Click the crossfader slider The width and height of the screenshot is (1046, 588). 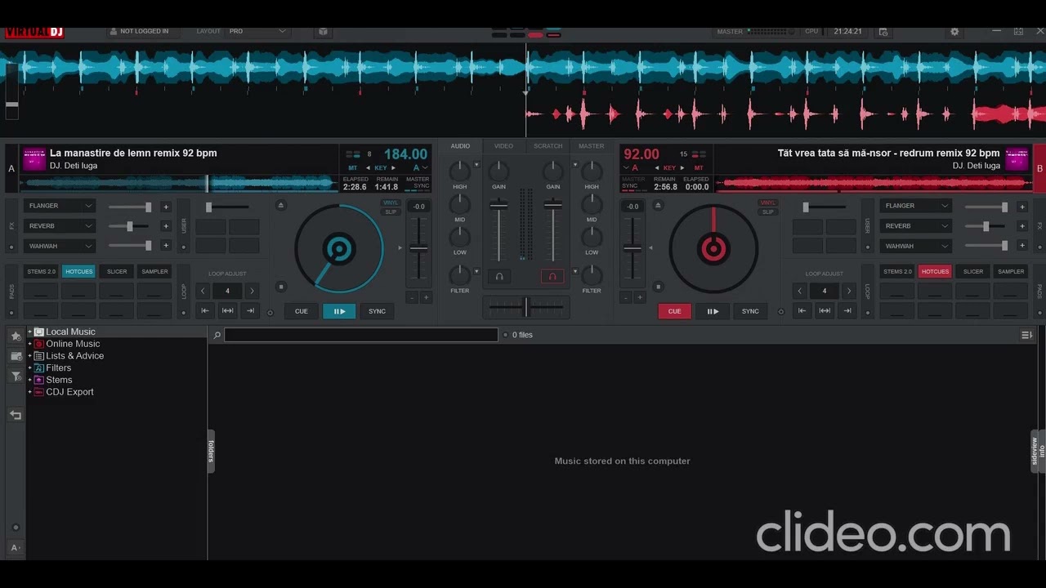(525, 307)
